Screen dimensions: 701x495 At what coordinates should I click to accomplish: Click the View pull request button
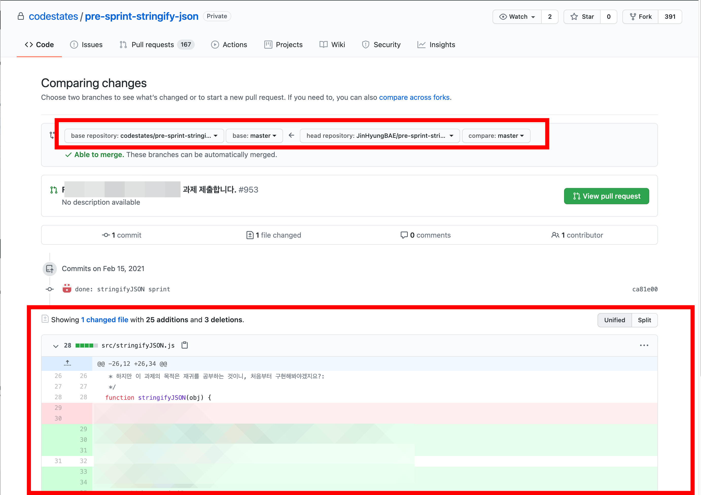coord(606,196)
